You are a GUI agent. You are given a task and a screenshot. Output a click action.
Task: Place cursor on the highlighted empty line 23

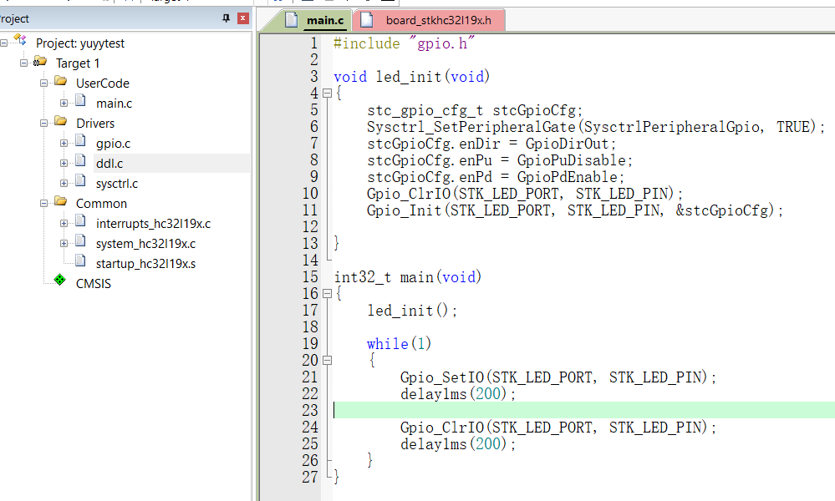point(583,410)
